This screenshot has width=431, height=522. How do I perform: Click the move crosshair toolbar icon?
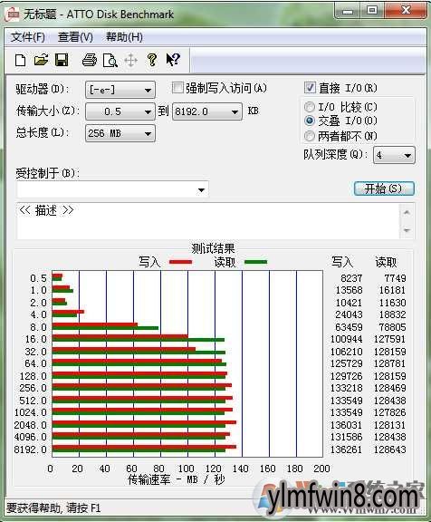[x=130, y=61]
